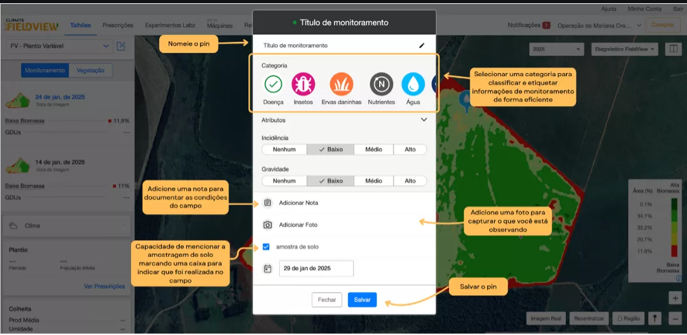Select the Nutrientes category icon
This screenshot has height=335, width=687.
pyautogui.click(x=381, y=84)
